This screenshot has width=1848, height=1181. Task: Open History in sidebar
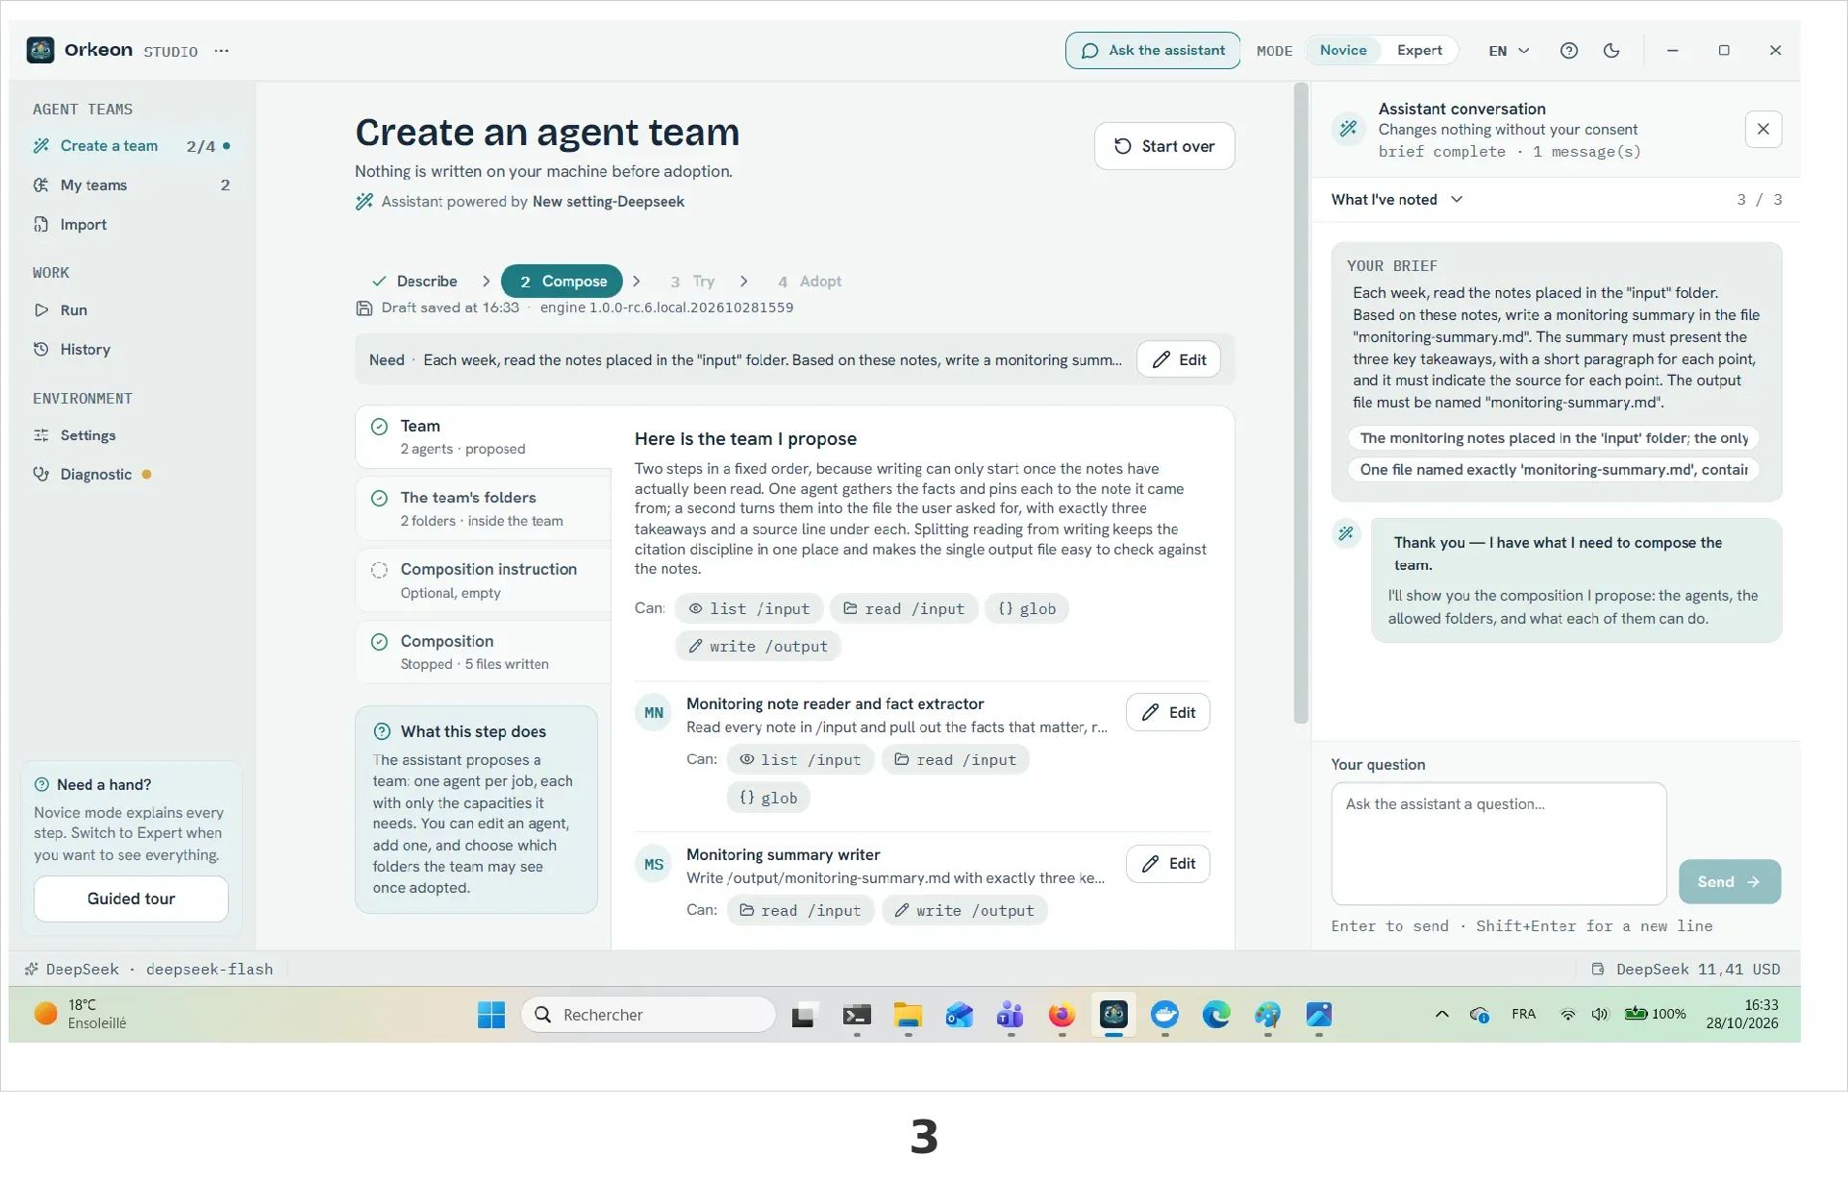[x=132, y=349]
